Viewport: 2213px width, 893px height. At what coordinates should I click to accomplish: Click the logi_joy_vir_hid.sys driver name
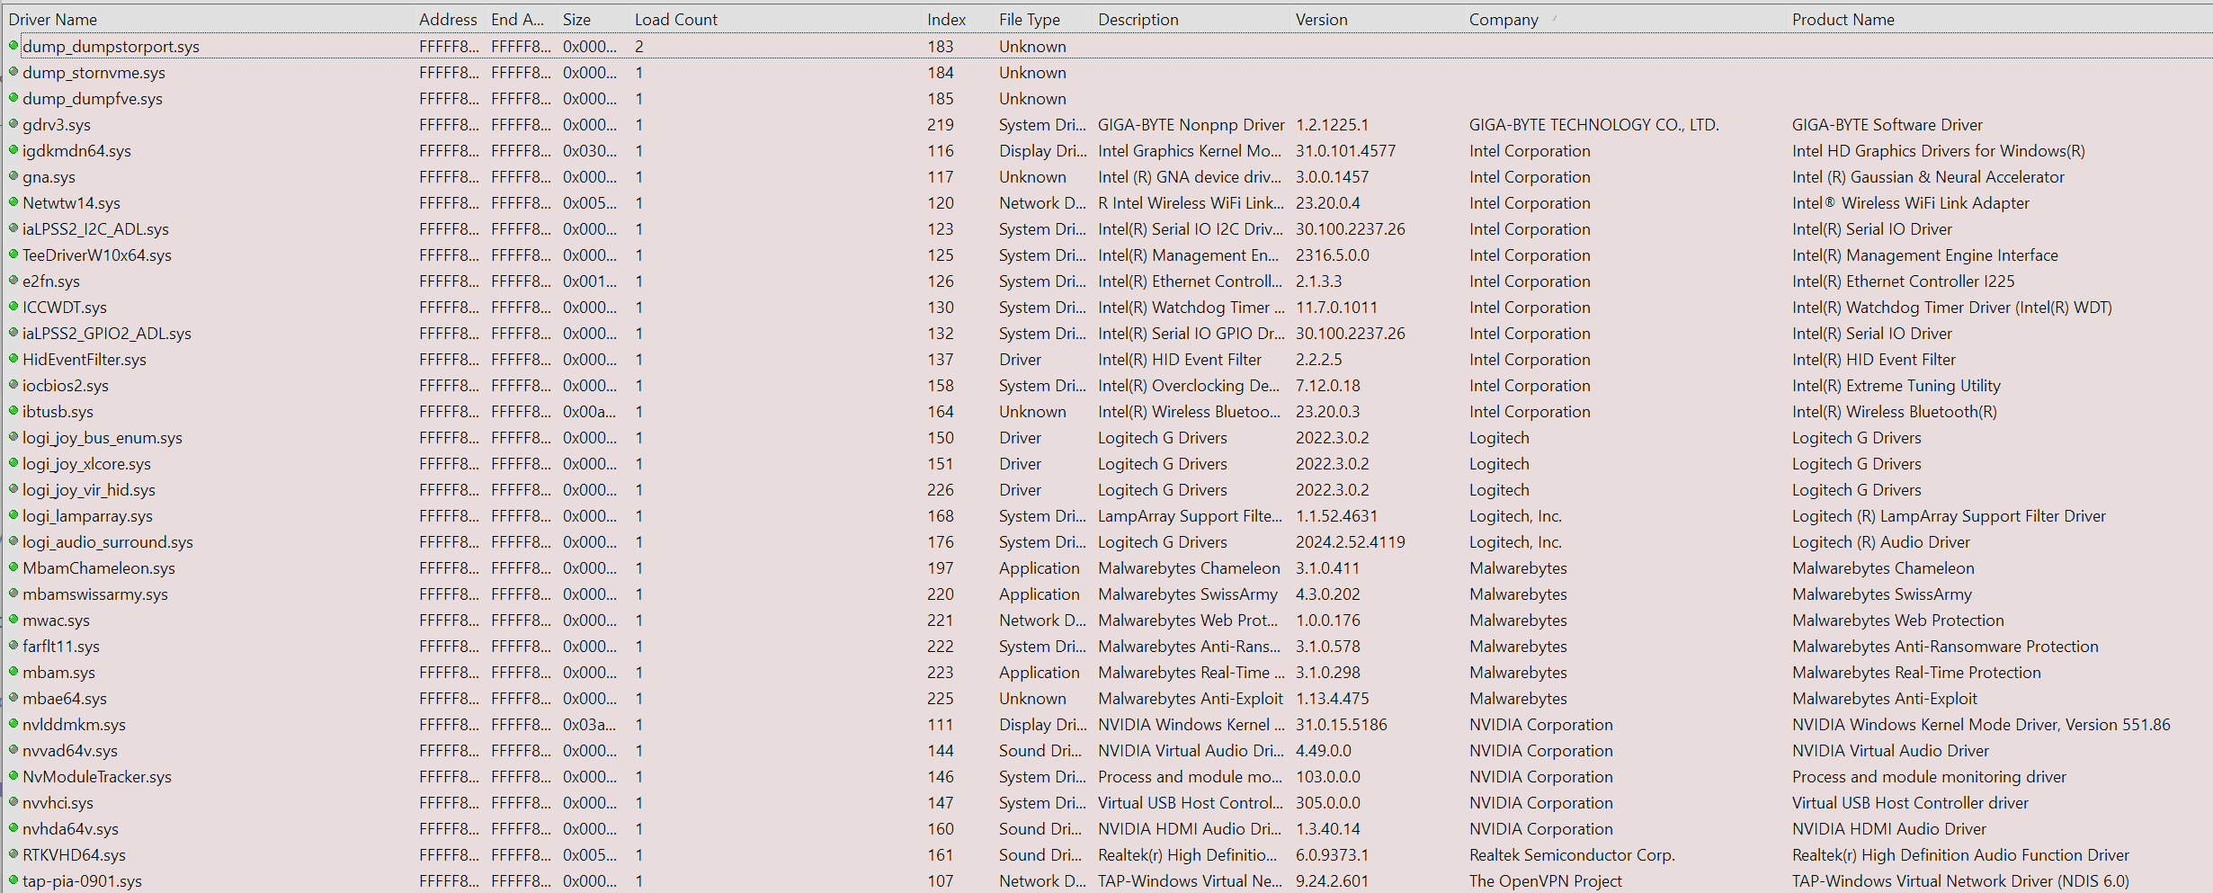(x=89, y=489)
